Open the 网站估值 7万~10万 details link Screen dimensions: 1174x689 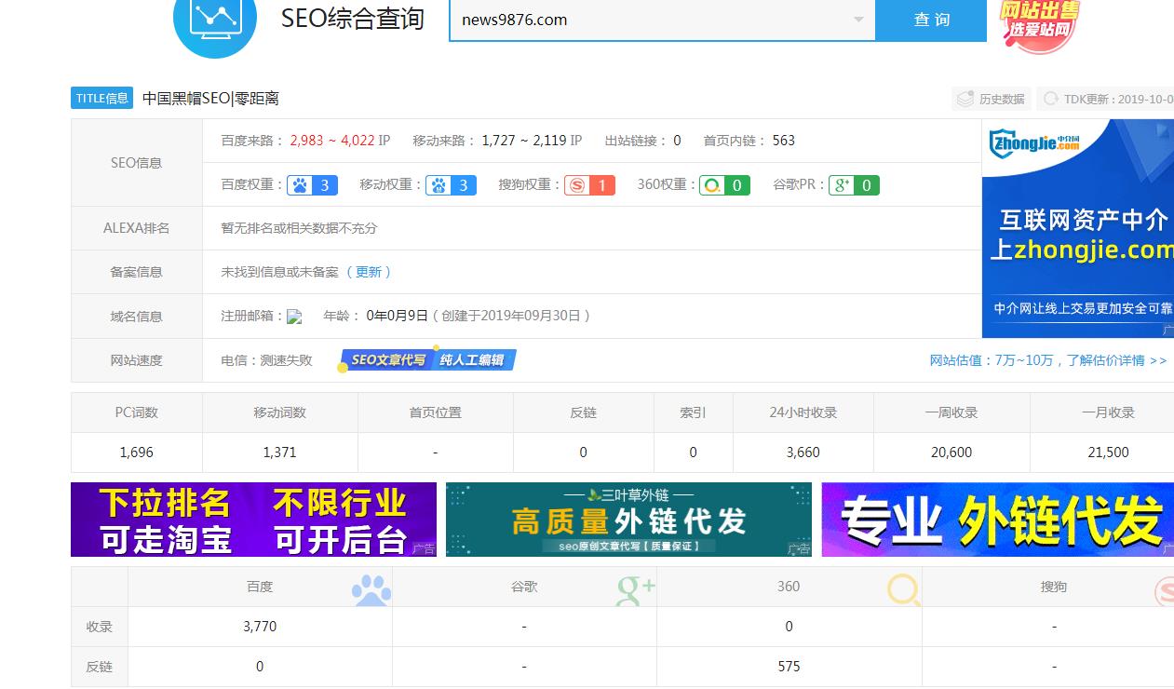[x=1048, y=360]
